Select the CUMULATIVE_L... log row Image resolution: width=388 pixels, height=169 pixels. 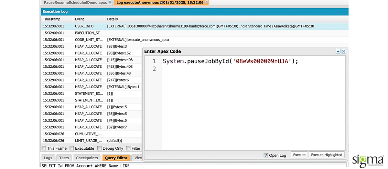(92, 134)
